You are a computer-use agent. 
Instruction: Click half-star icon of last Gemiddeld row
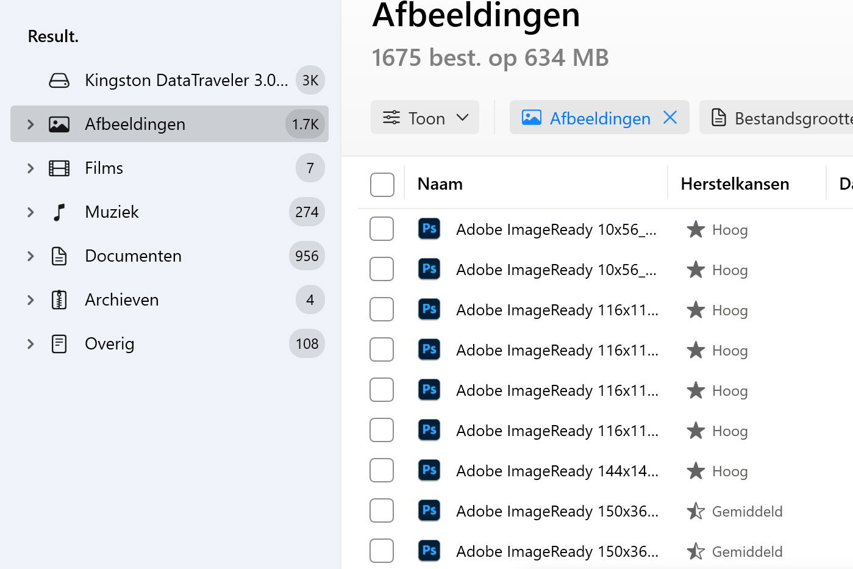point(696,551)
